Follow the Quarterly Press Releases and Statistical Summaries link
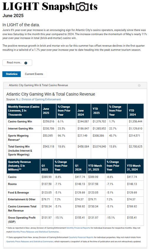149x249 pixels. tap(30, 241)
